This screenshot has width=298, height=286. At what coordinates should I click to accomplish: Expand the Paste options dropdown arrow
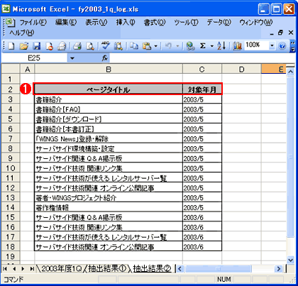155,45
